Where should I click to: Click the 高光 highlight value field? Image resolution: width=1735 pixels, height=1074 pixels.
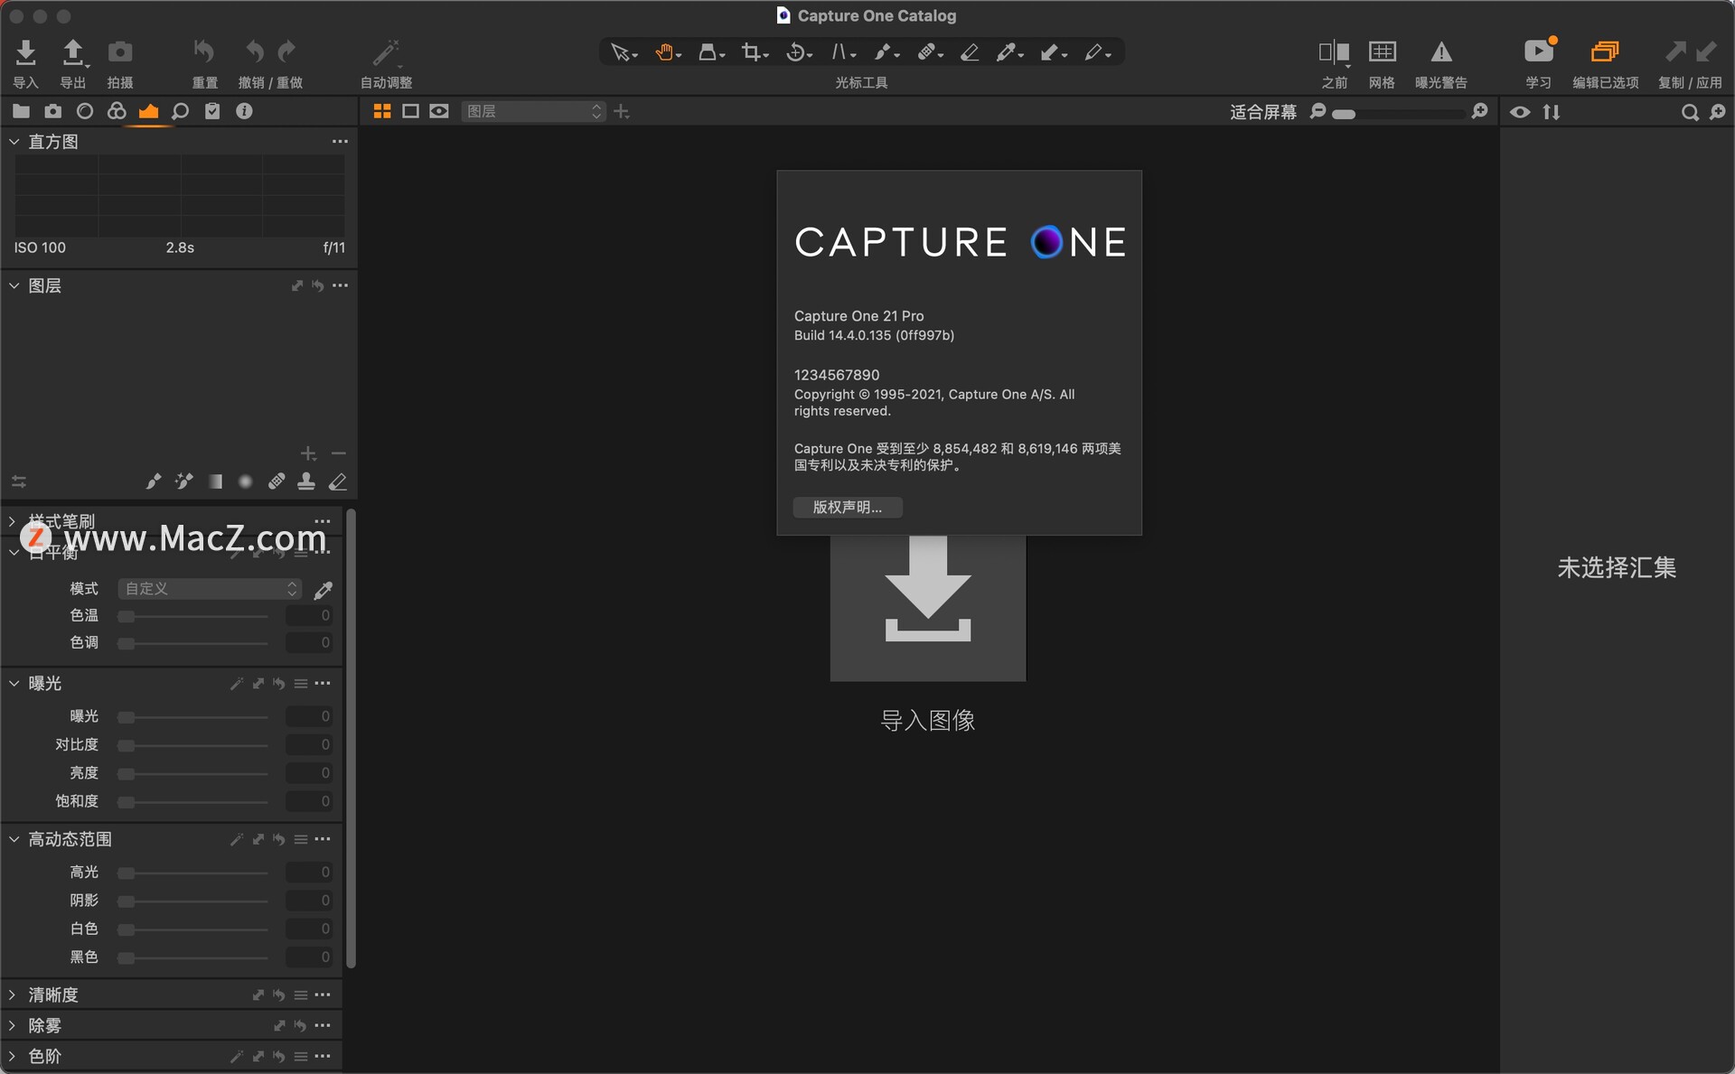click(309, 873)
